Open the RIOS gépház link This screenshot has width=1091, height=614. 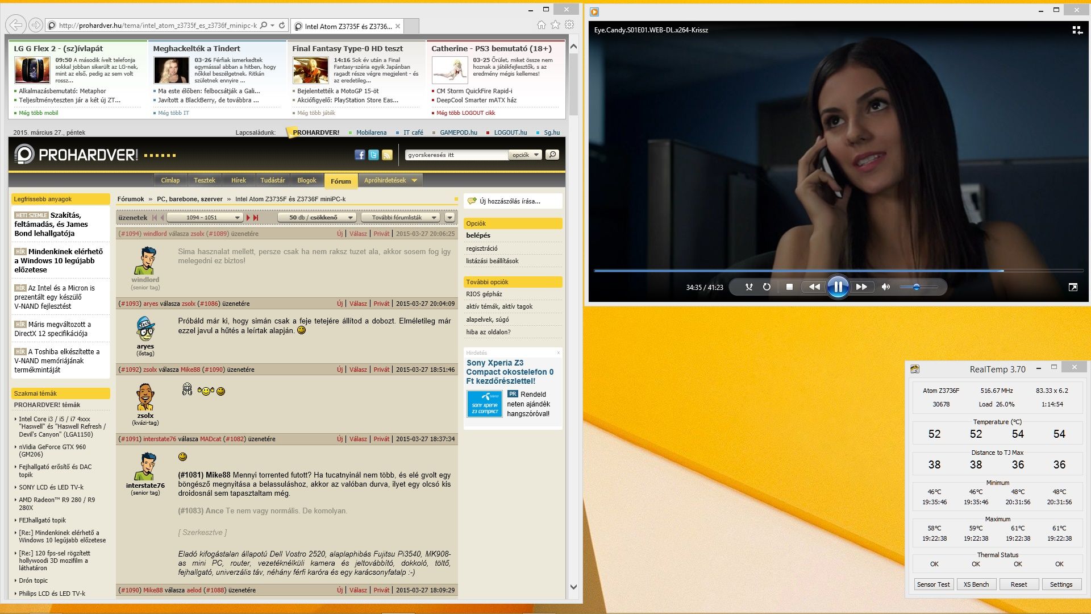pyautogui.click(x=484, y=294)
